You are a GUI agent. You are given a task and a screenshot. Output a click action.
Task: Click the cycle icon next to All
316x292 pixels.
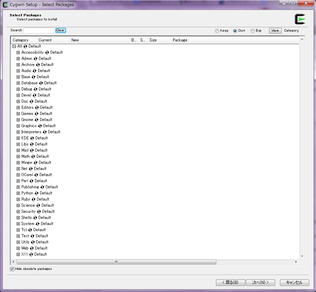coord(25,47)
